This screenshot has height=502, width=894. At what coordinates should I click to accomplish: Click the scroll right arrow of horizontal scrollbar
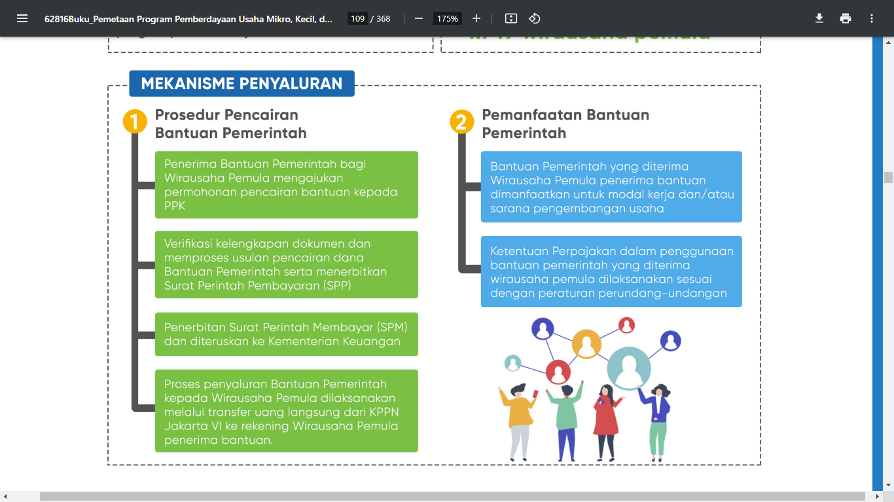click(877, 496)
